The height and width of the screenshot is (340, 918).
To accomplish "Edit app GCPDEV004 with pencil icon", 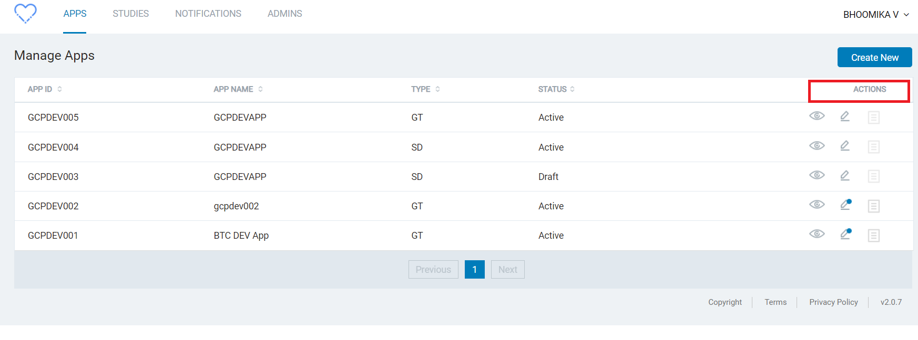I will coord(845,146).
